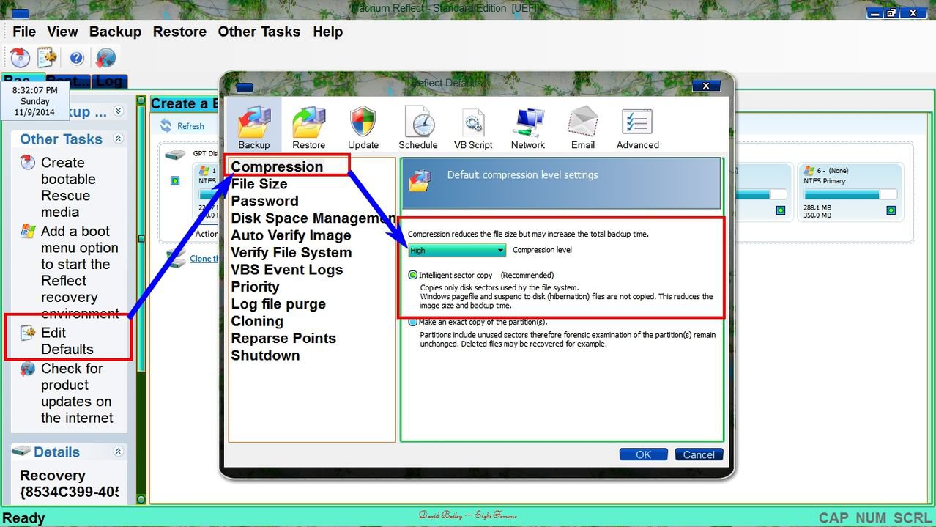Screen dimensions: 936x527
Task: Select Auto Verify Image in the settings list
Action: [x=291, y=235]
